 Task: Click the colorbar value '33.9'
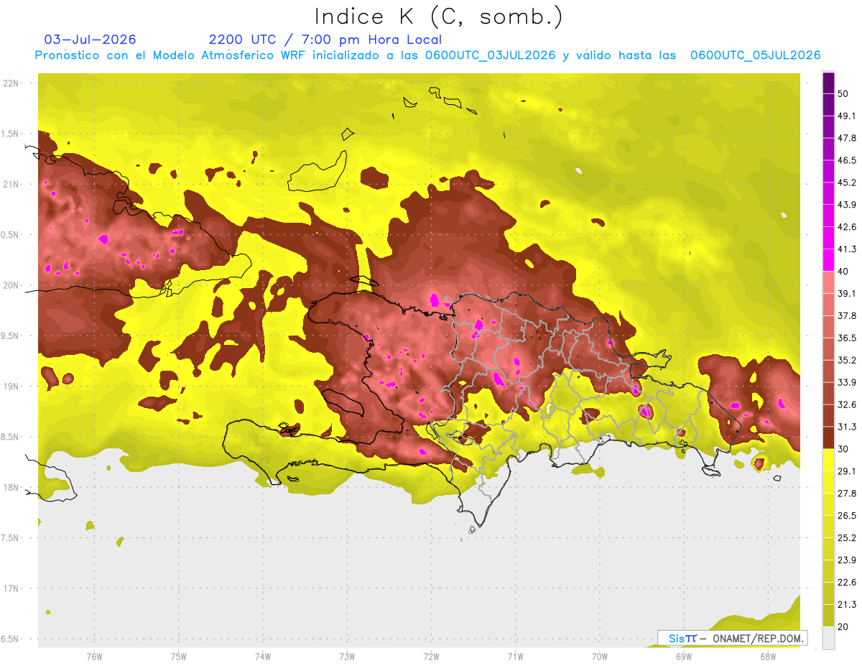point(847,382)
